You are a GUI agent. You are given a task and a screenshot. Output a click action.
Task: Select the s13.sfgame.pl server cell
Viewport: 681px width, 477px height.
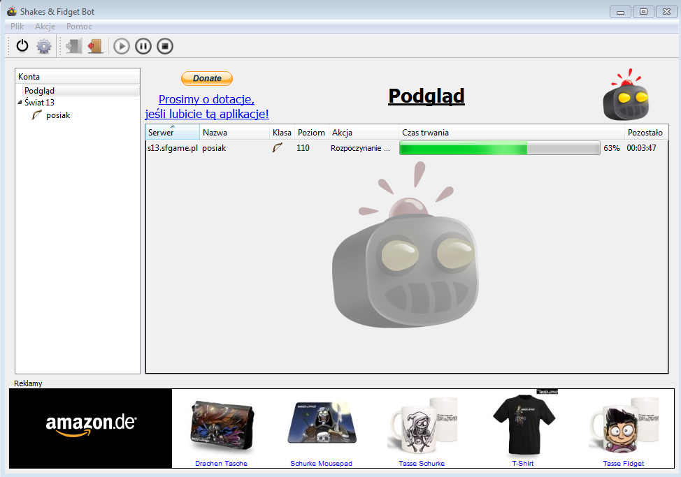(173, 148)
